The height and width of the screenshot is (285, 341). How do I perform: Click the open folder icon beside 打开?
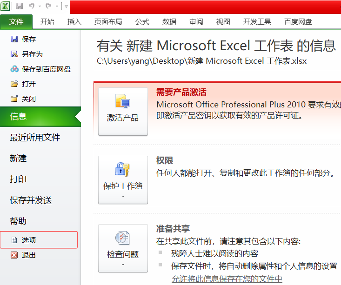14,84
